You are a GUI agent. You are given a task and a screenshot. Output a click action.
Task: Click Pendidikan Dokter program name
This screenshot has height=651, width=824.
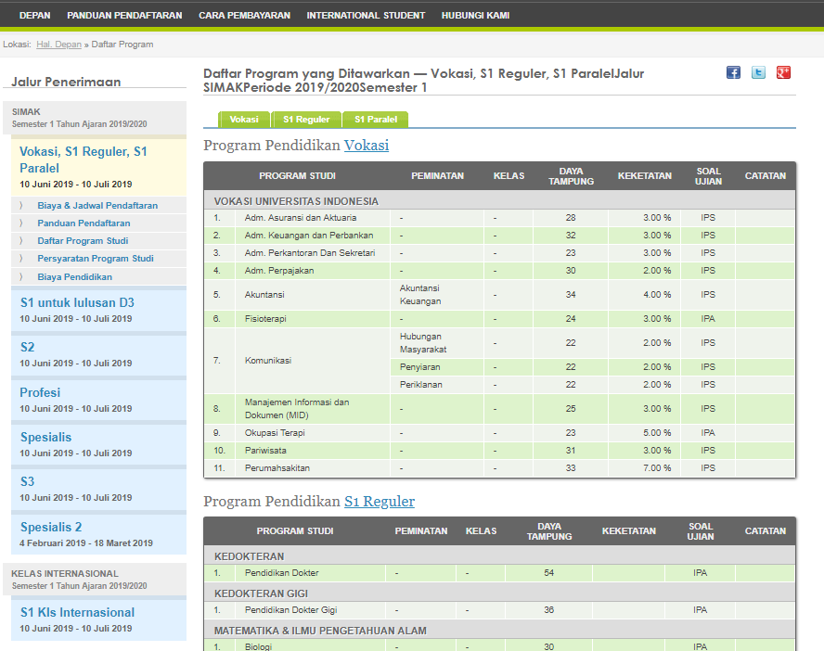(x=282, y=573)
